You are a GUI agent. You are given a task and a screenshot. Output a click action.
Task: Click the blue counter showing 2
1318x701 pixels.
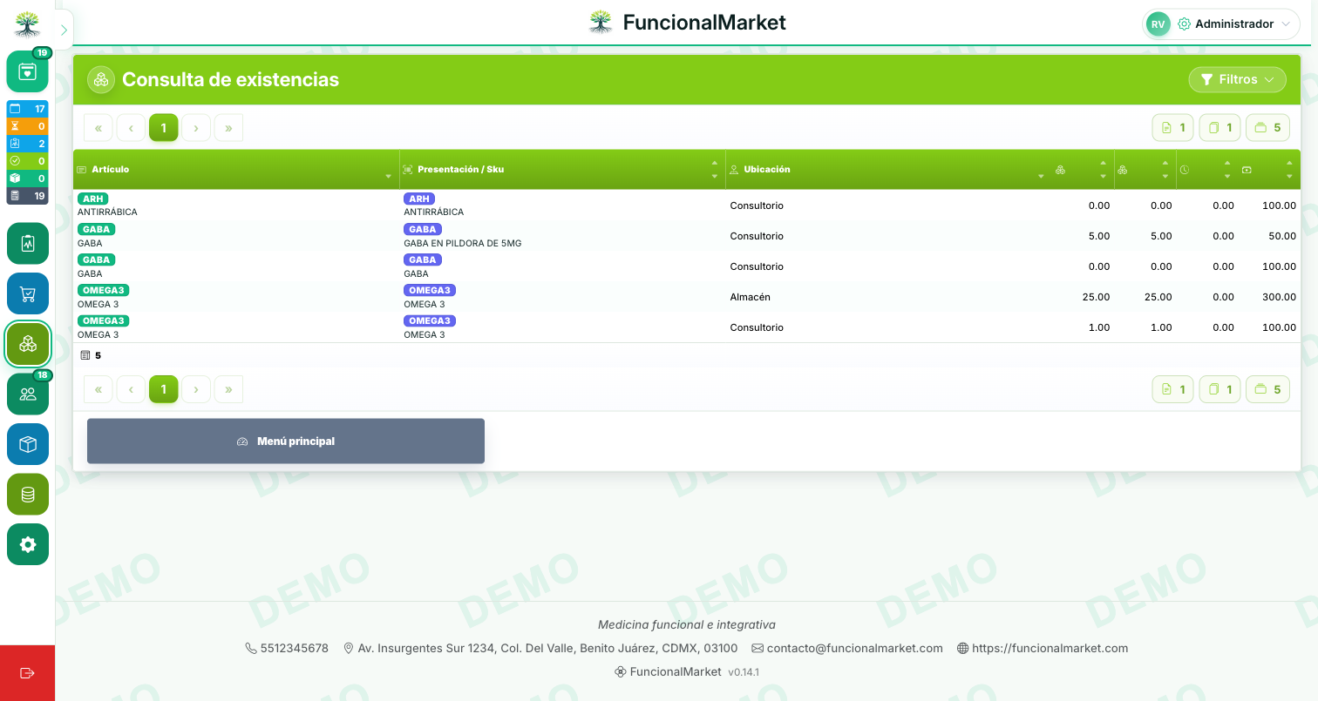(x=28, y=144)
